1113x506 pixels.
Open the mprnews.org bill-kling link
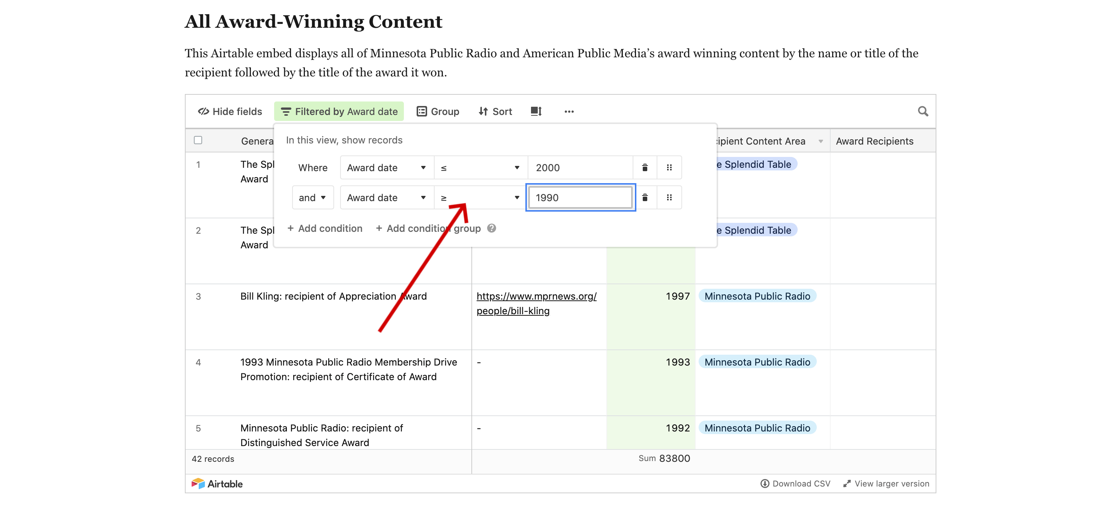point(536,304)
